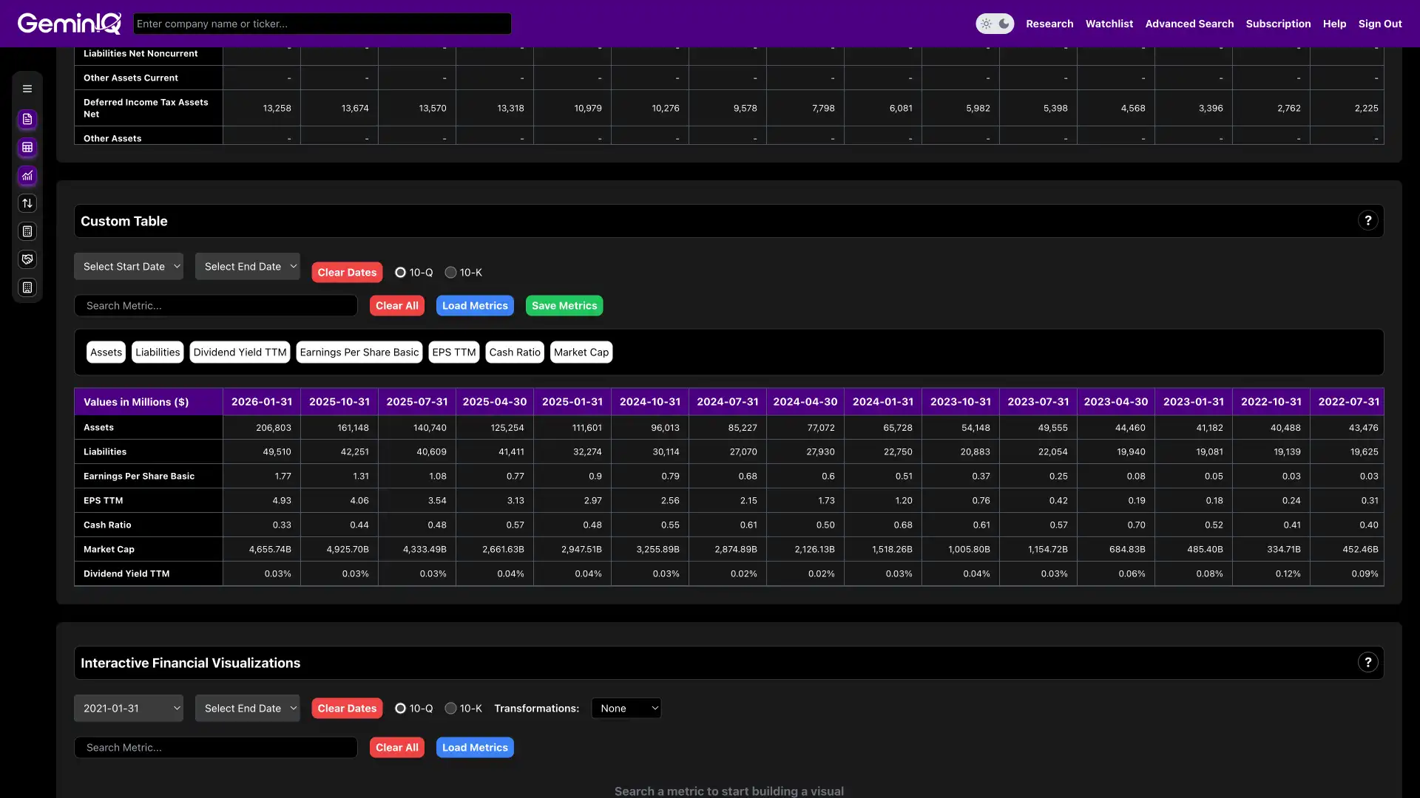
Task: Toggle dark mode switch in the header
Action: 994,23
